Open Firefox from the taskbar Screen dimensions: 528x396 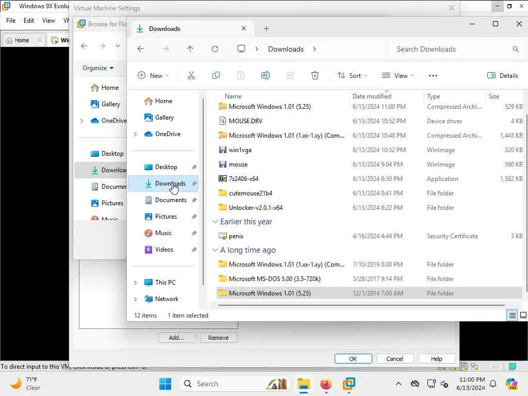326,384
